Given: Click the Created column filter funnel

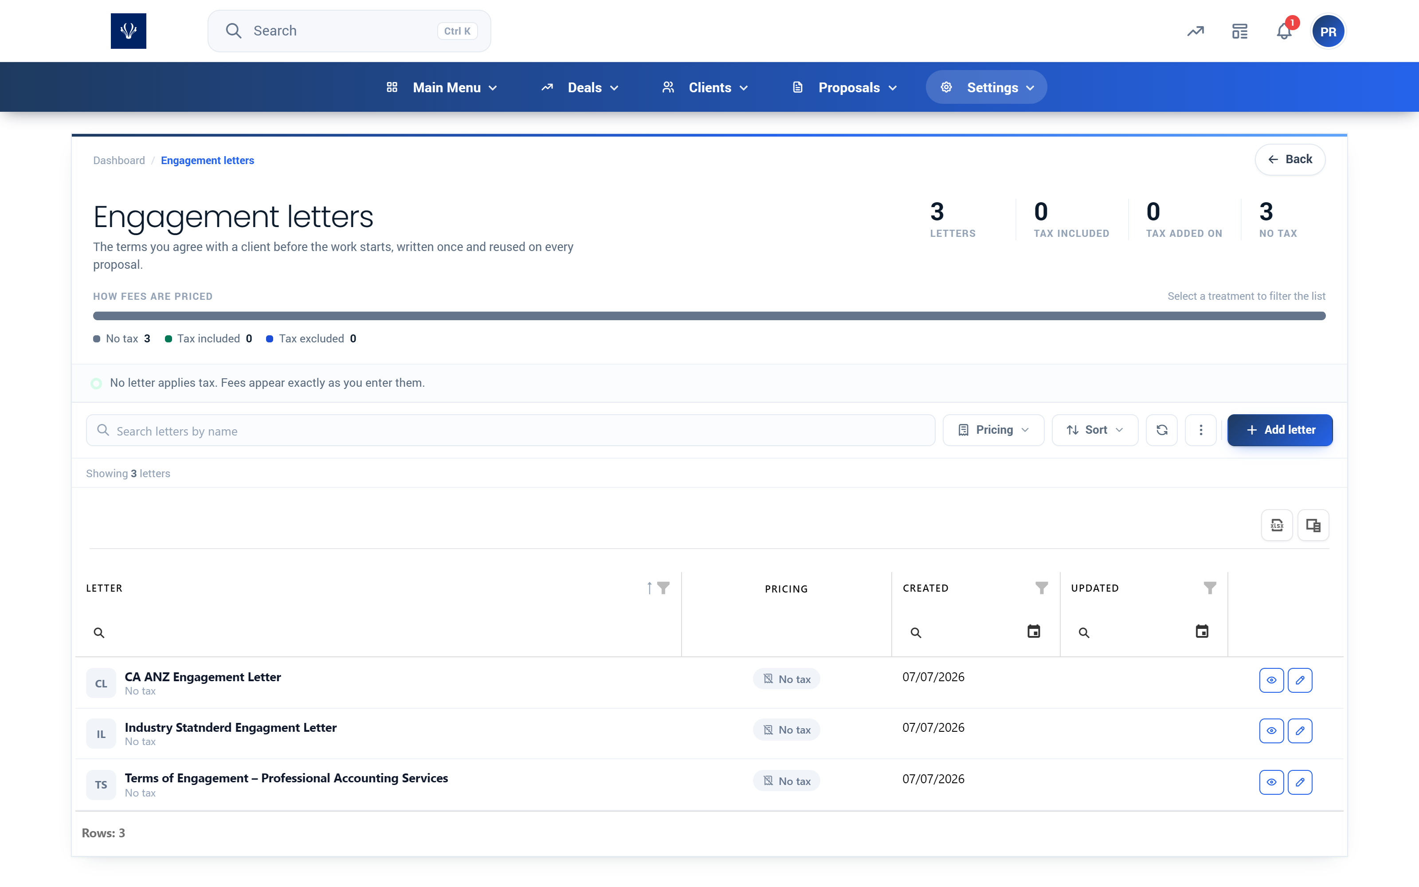Looking at the screenshot, I should [1041, 588].
